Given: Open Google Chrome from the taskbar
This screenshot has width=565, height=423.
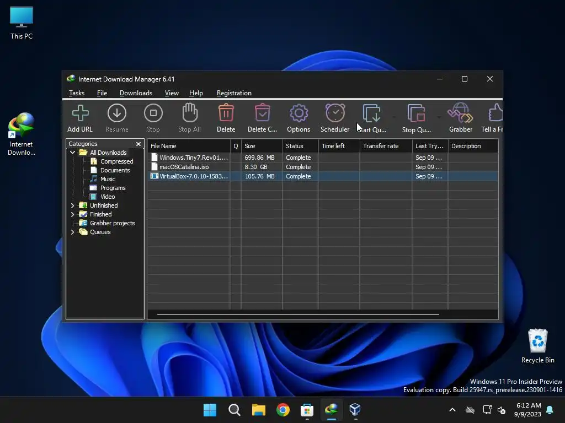Looking at the screenshot, I should pyautogui.click(x=283, y=410).
